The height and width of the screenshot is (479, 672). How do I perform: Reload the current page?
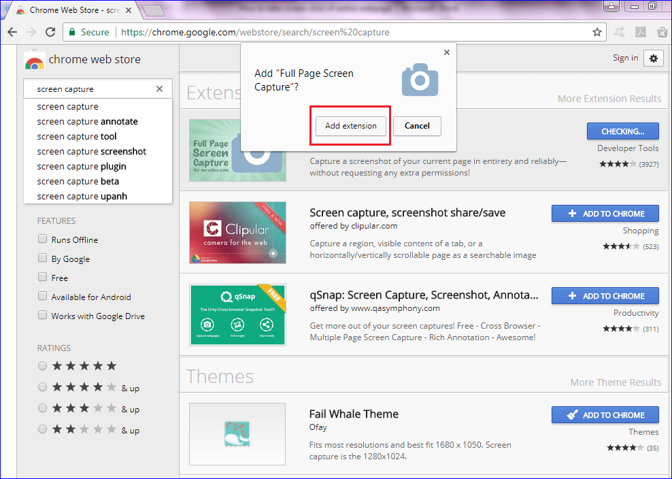click(50, 32)
